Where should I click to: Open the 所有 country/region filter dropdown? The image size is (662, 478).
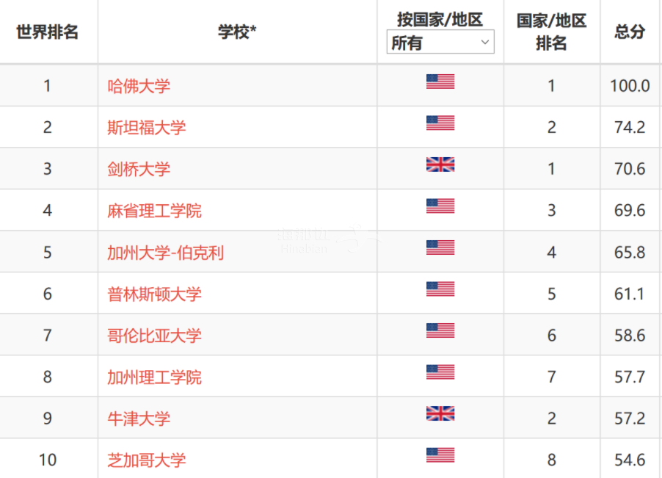pos(440,43)
